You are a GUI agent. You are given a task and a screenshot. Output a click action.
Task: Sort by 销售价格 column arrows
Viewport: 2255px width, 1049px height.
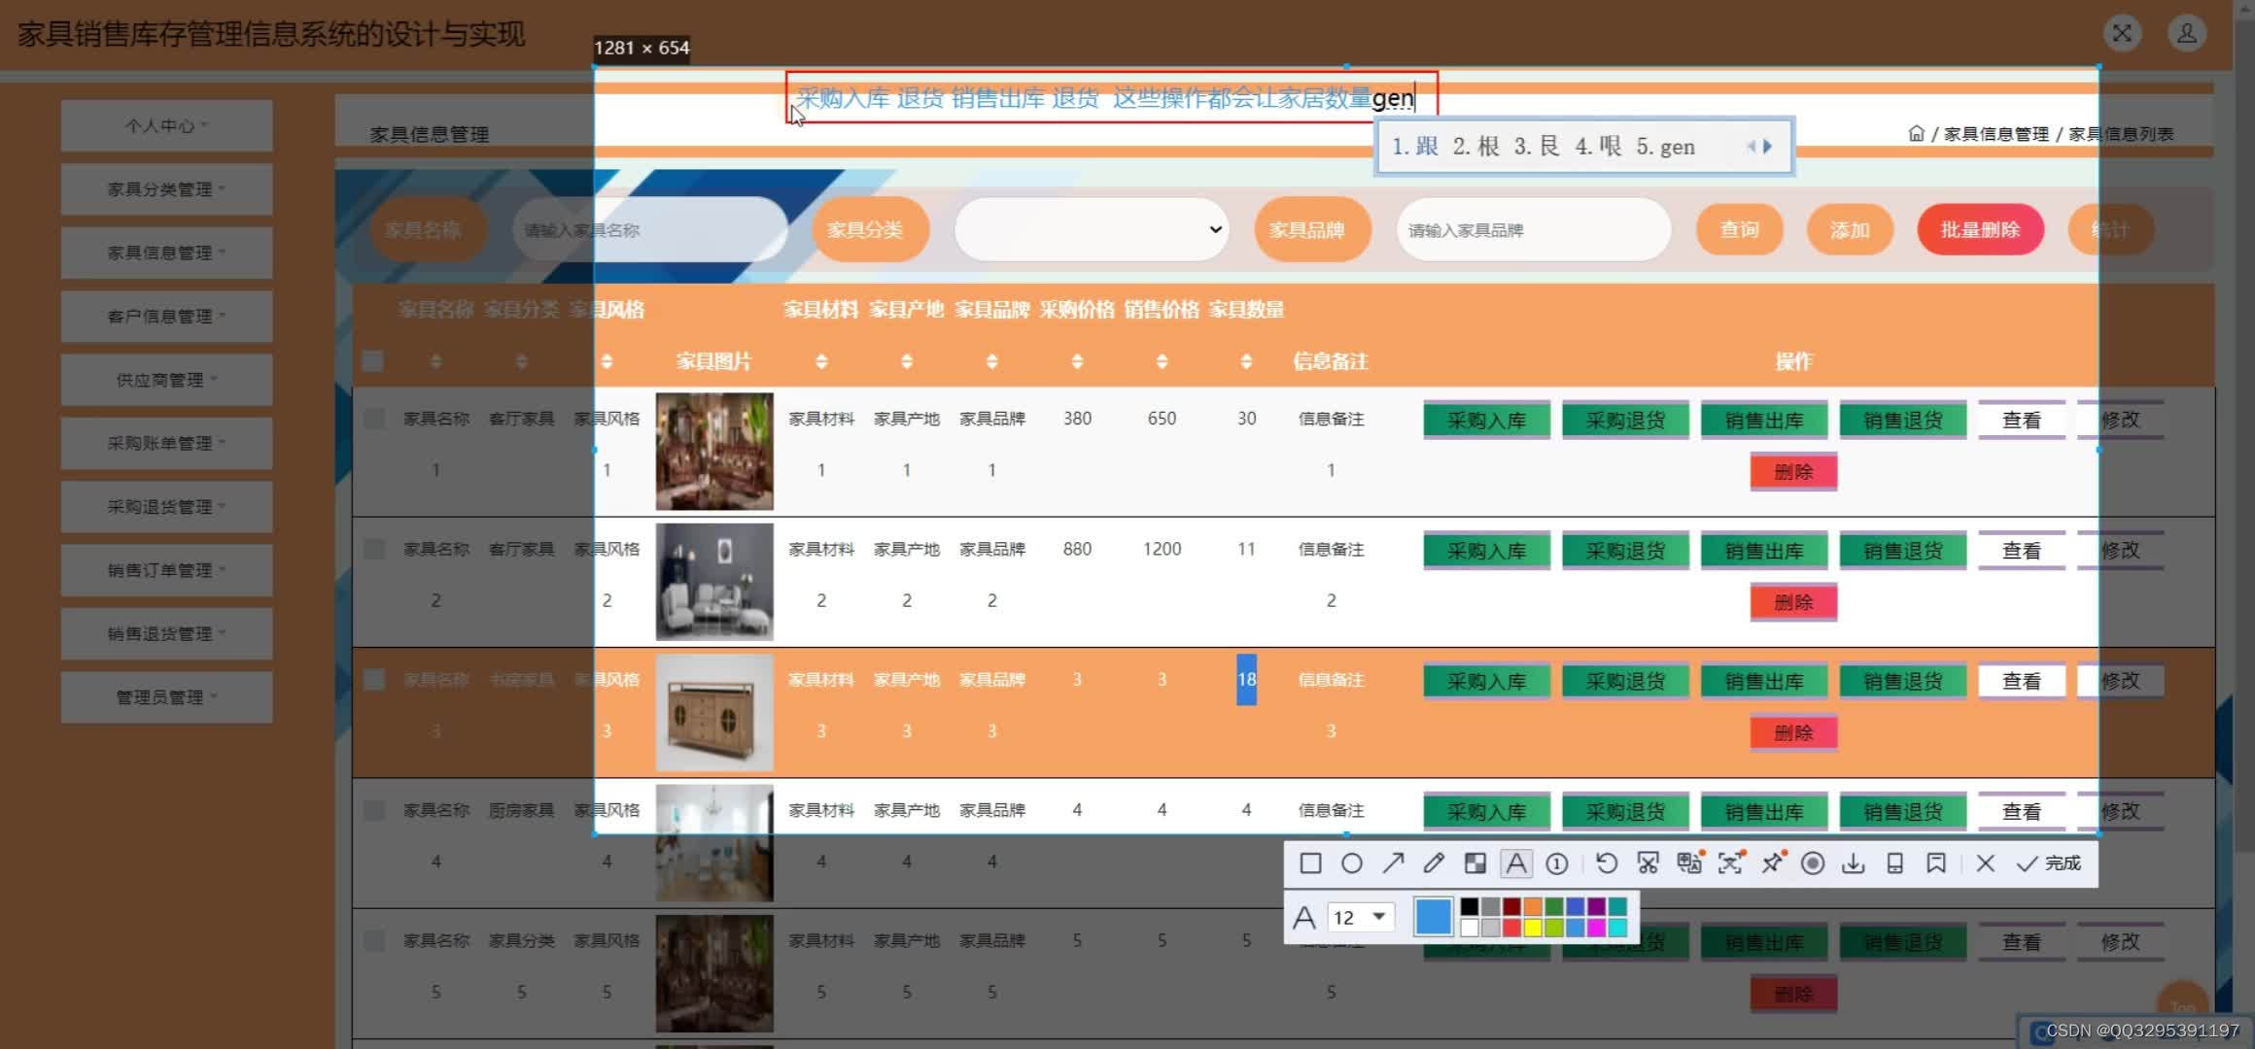point(1162,361)
